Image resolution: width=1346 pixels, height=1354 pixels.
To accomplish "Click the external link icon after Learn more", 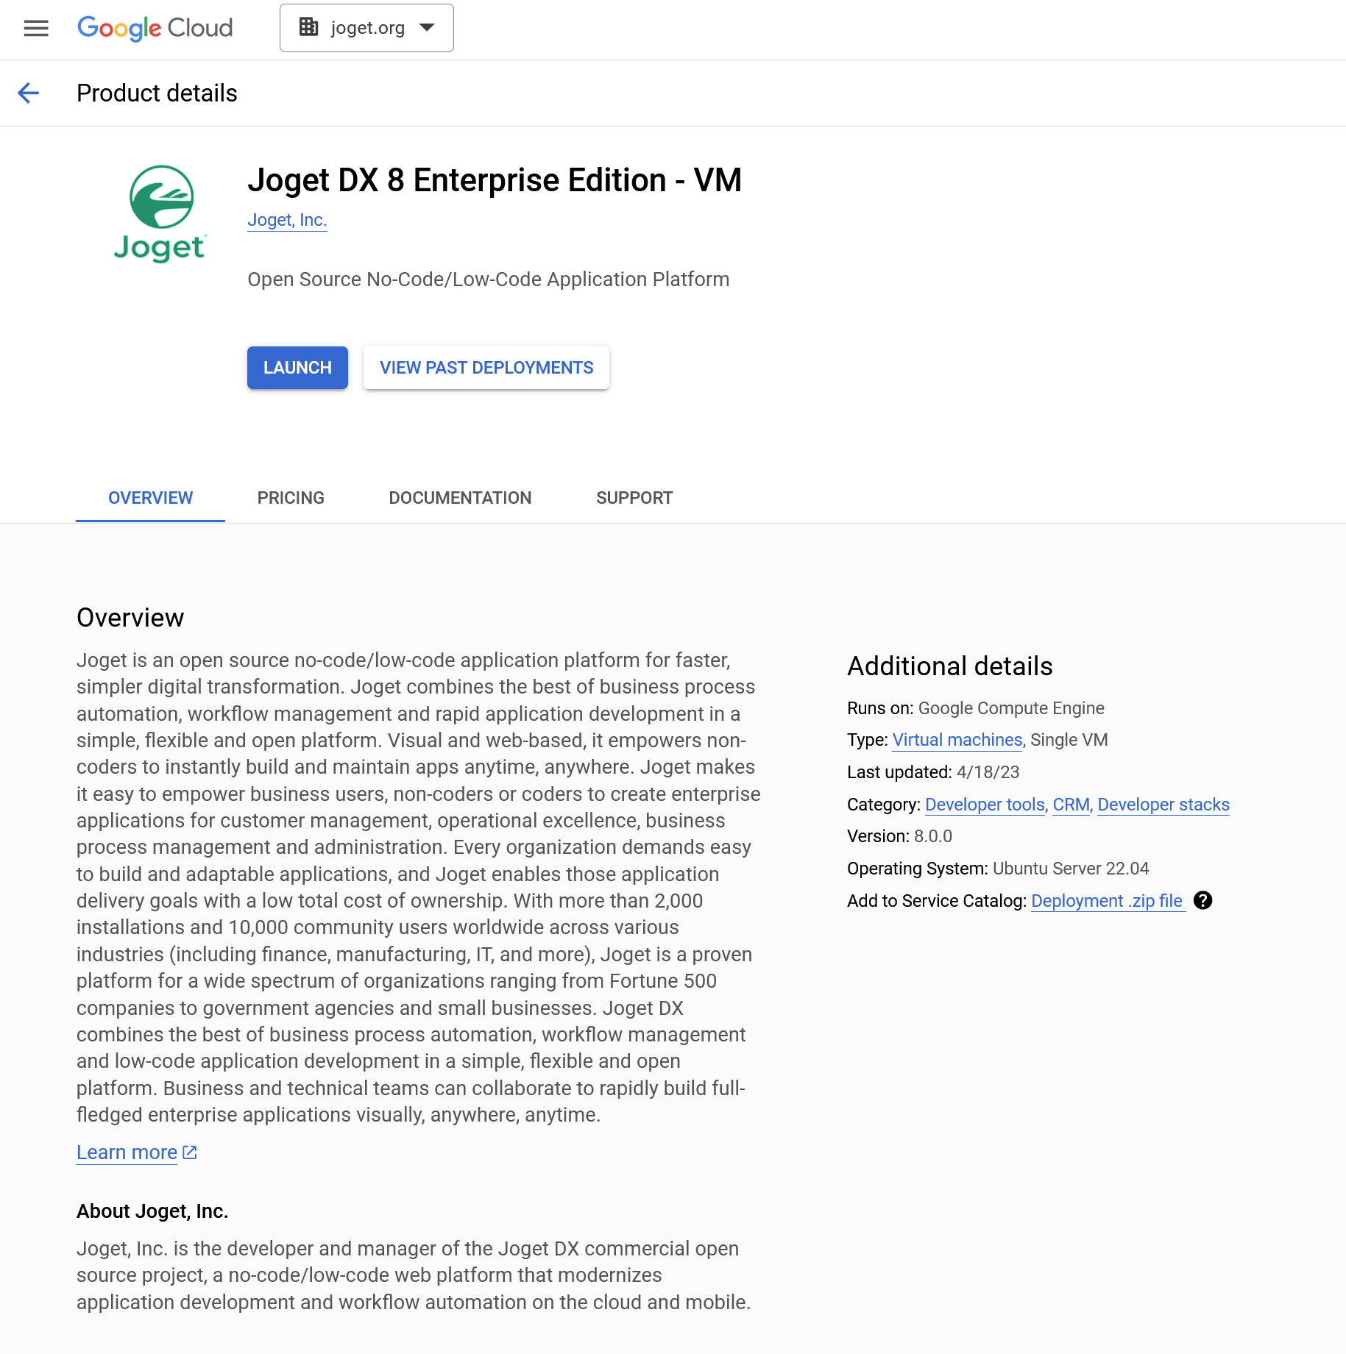I will pyautogui.click(x=190, y=1152).
